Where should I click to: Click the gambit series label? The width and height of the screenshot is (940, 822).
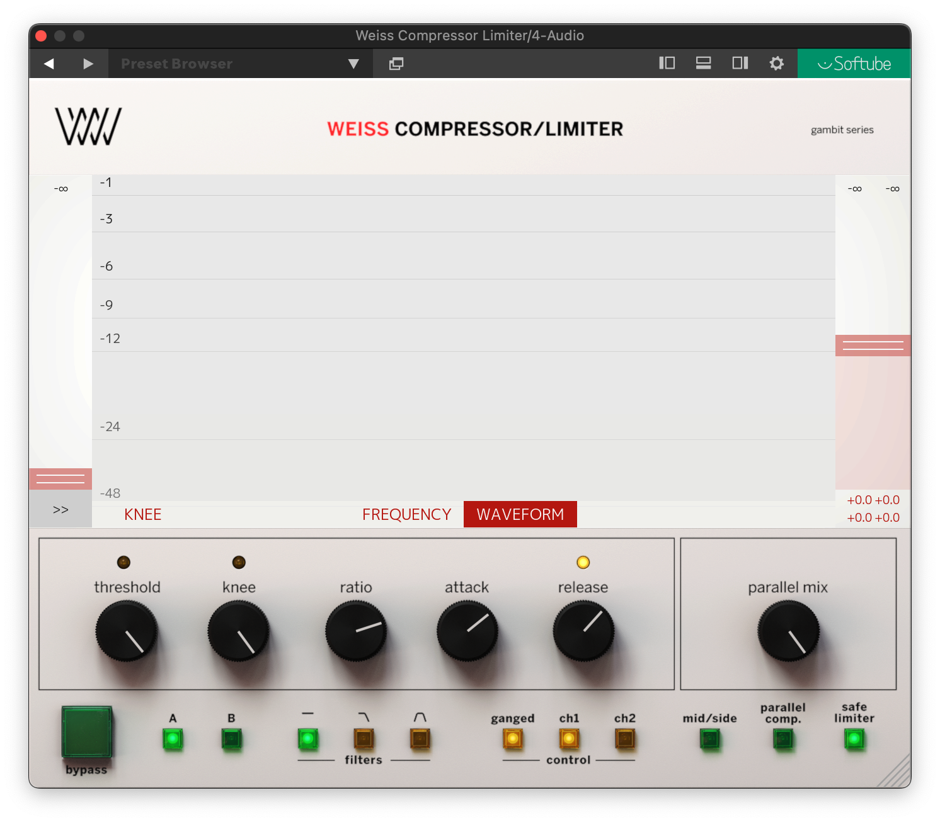pyautogui.click(x=842, y=130)
